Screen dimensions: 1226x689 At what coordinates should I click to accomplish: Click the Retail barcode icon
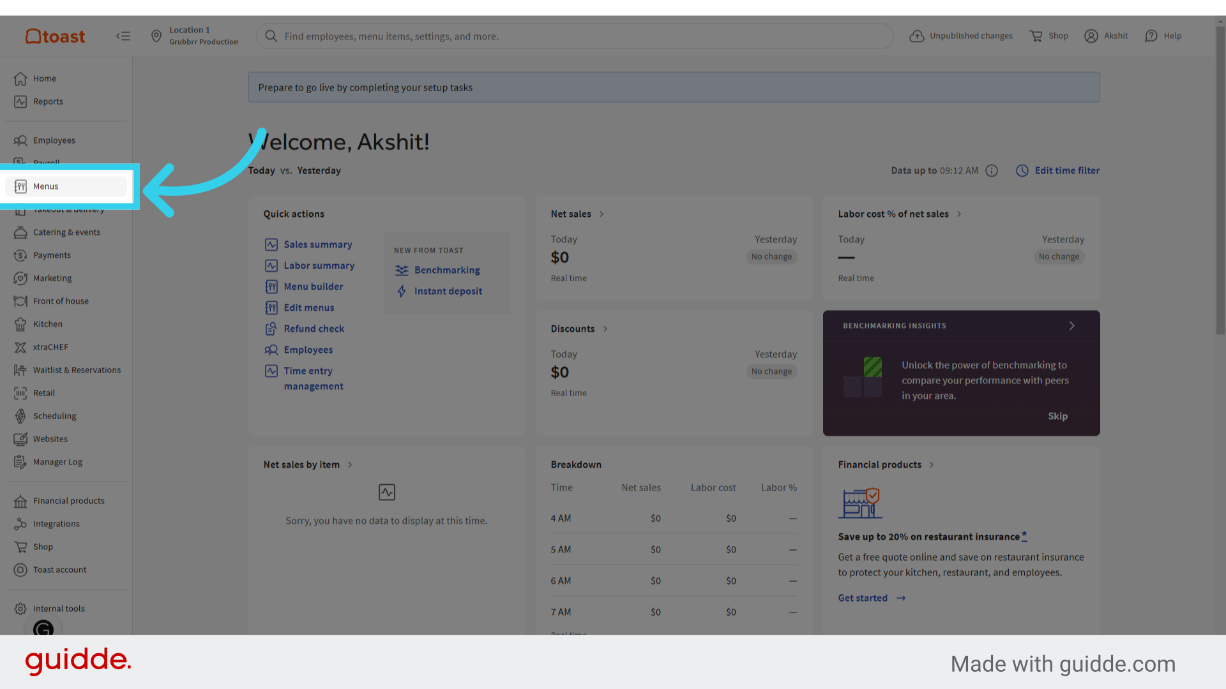pyautogui.click(x=20, y=393)
